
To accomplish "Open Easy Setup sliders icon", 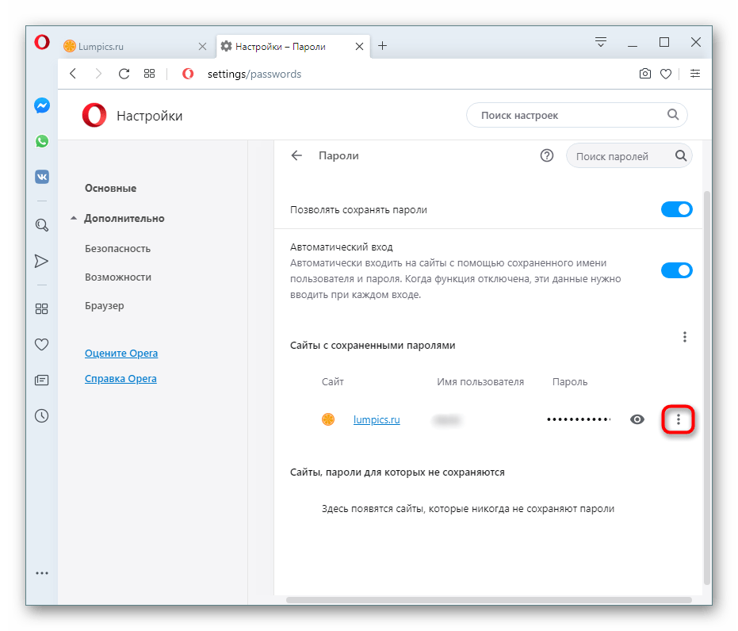I will (x=695, y=74).
